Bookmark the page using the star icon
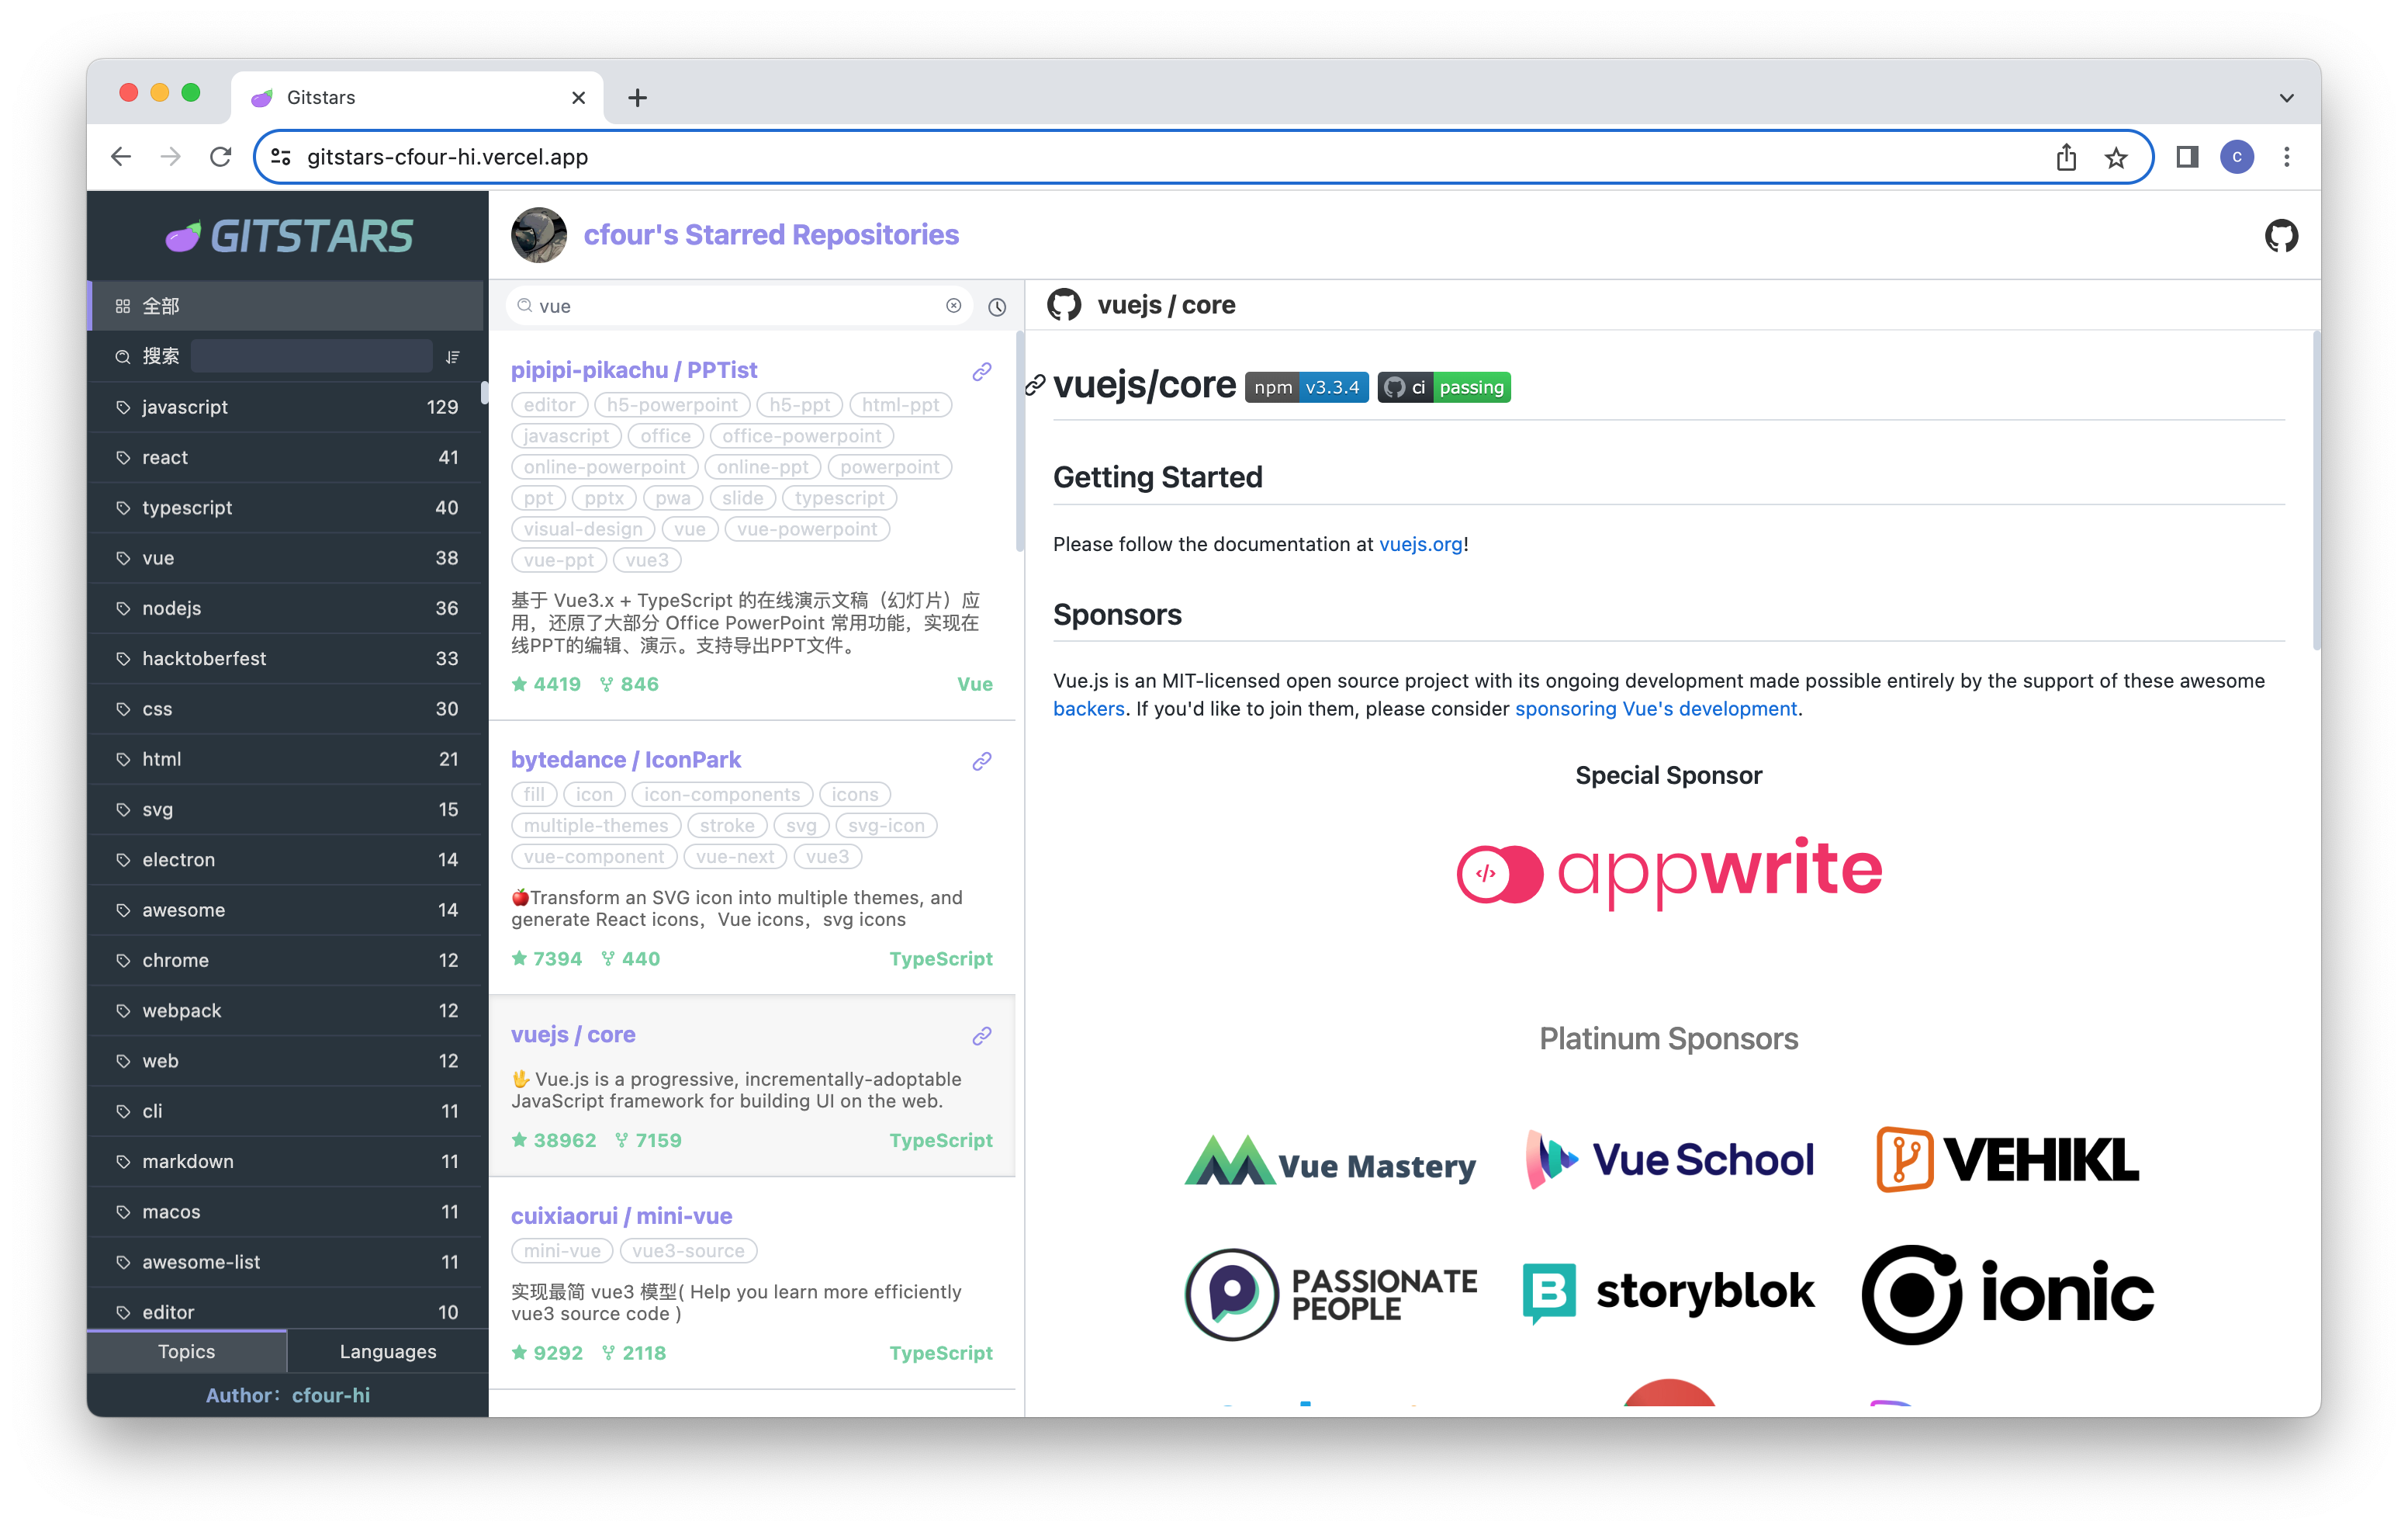 point(2116,157)
